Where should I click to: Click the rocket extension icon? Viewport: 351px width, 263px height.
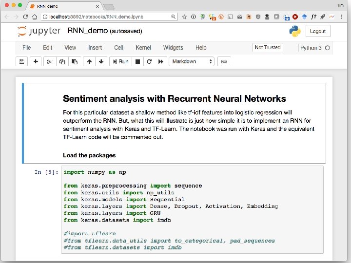click(x=323, y=17)
